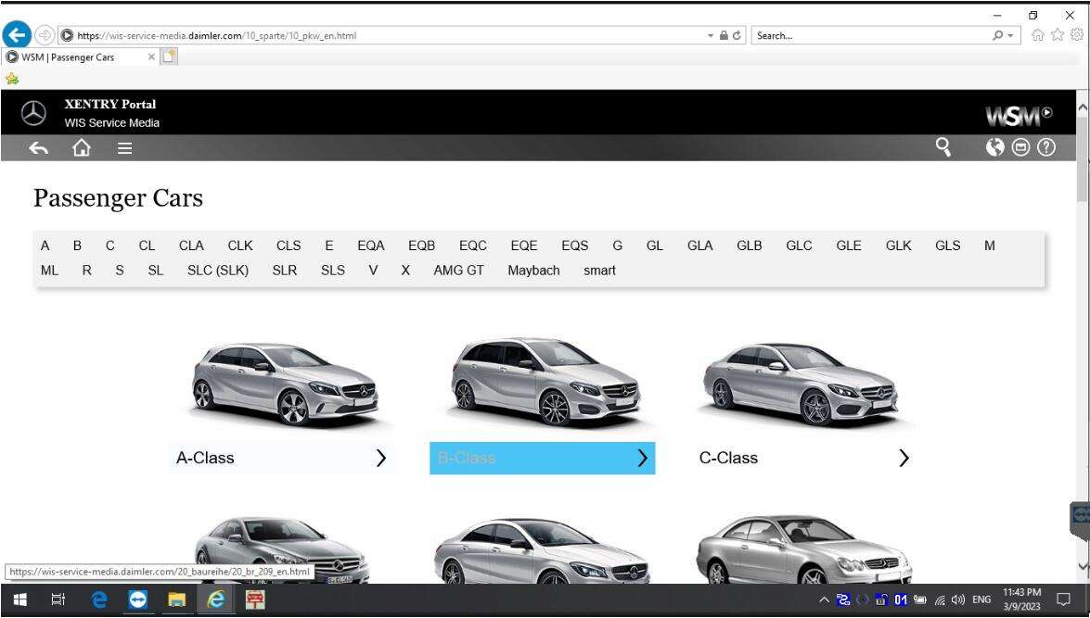
Task: Click the browser back button
Action: tap(17, 34)
